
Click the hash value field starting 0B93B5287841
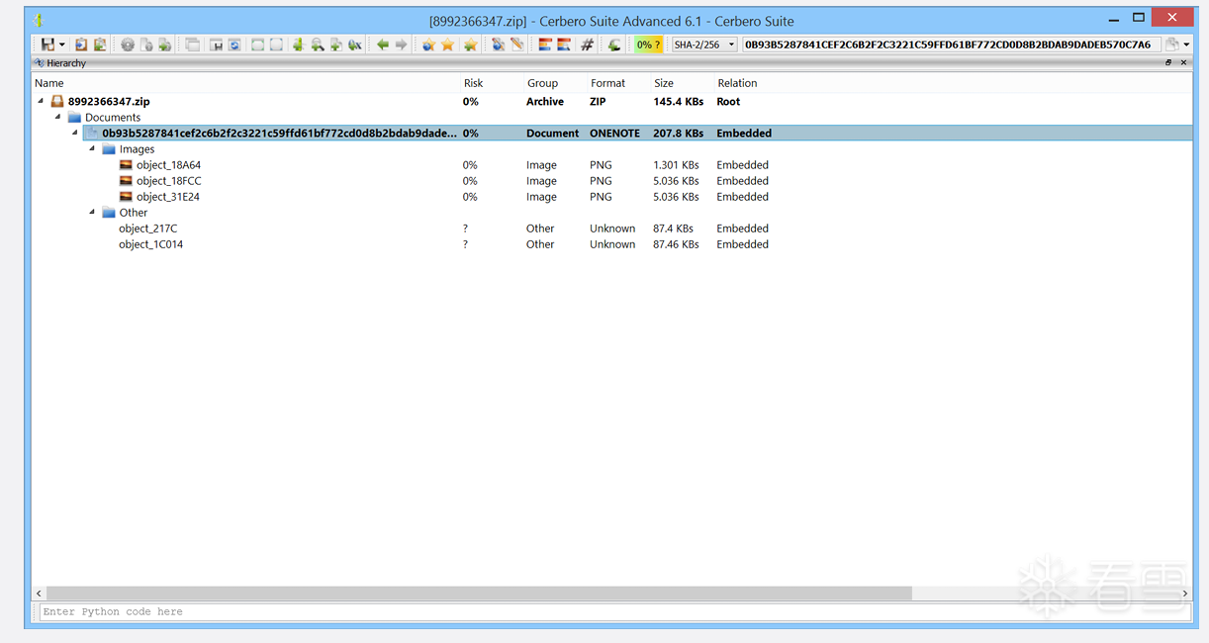950,45
